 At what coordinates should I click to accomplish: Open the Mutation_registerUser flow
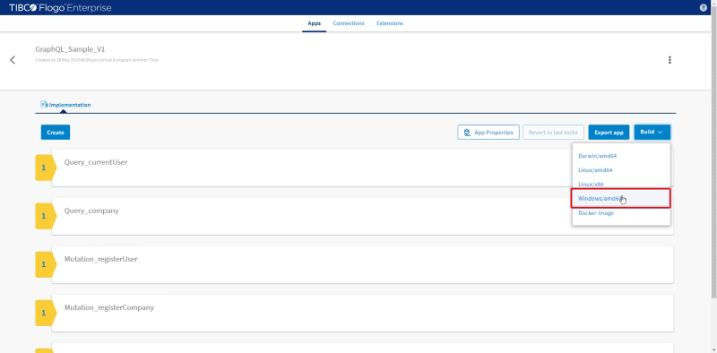pyautogui.click(x=362, y=264)
